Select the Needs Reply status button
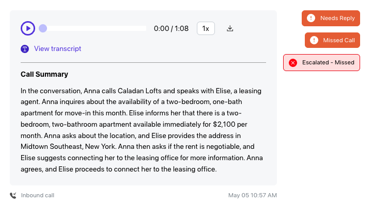The image size is (388, 206). point(331,18)
